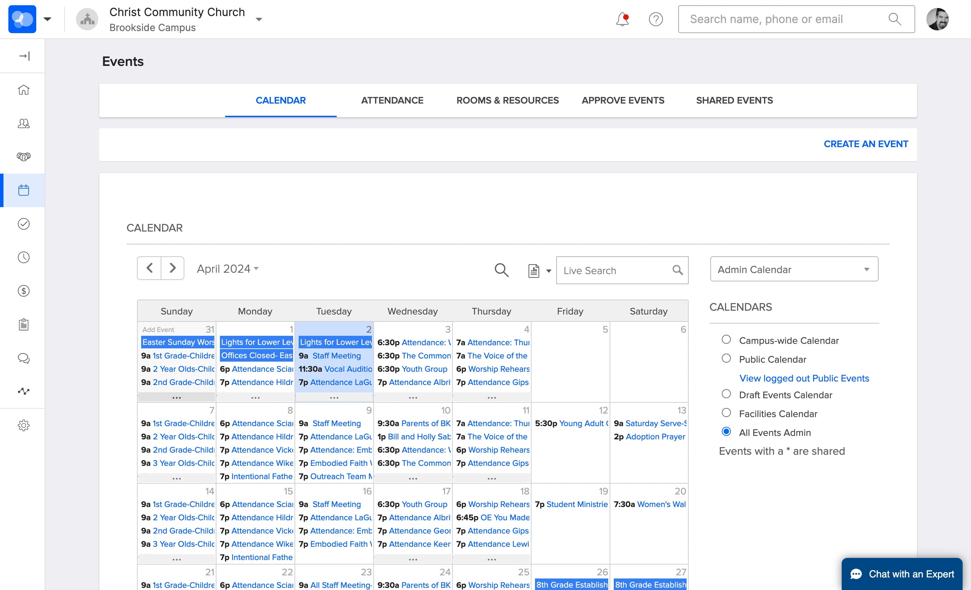The image size is (971, 590).
Task: Open the notifications bell
Action: pos(622,19)
